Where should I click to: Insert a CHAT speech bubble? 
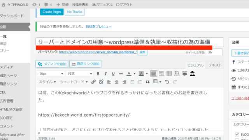184,73
